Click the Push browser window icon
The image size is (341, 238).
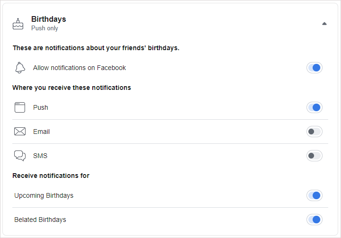pyautogui.click(x=20, y=107)
